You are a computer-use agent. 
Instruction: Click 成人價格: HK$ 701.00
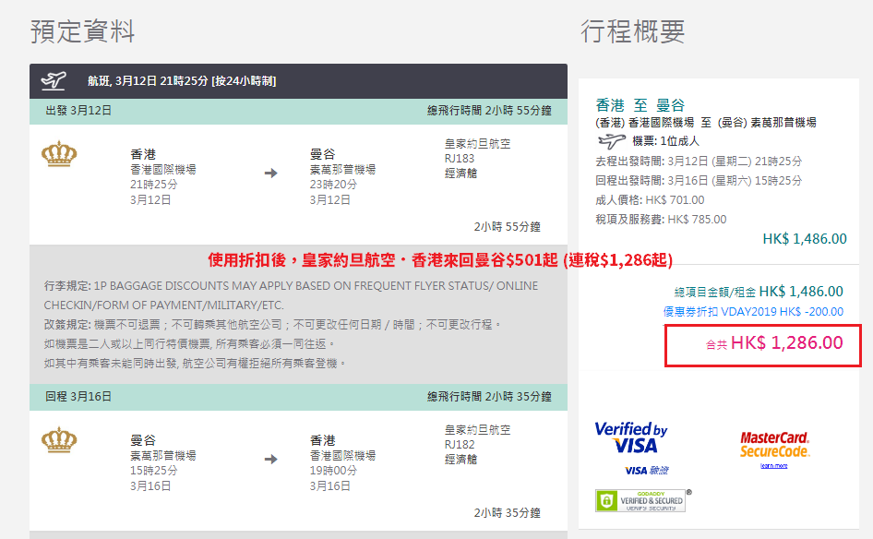pos(650,200)
